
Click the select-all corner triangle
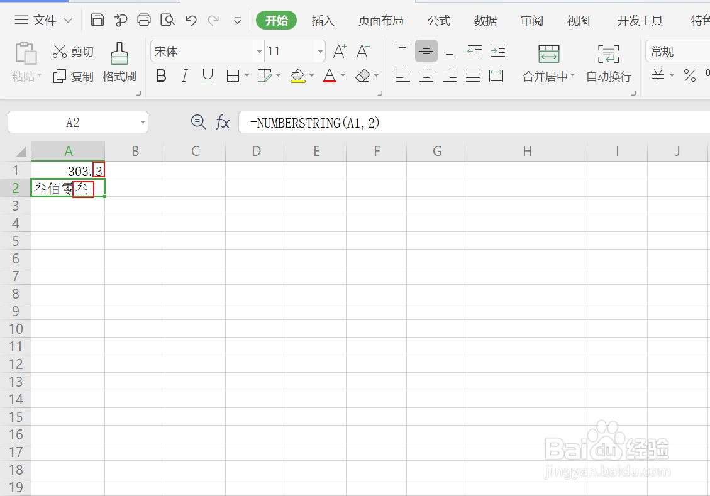(21, 151)
